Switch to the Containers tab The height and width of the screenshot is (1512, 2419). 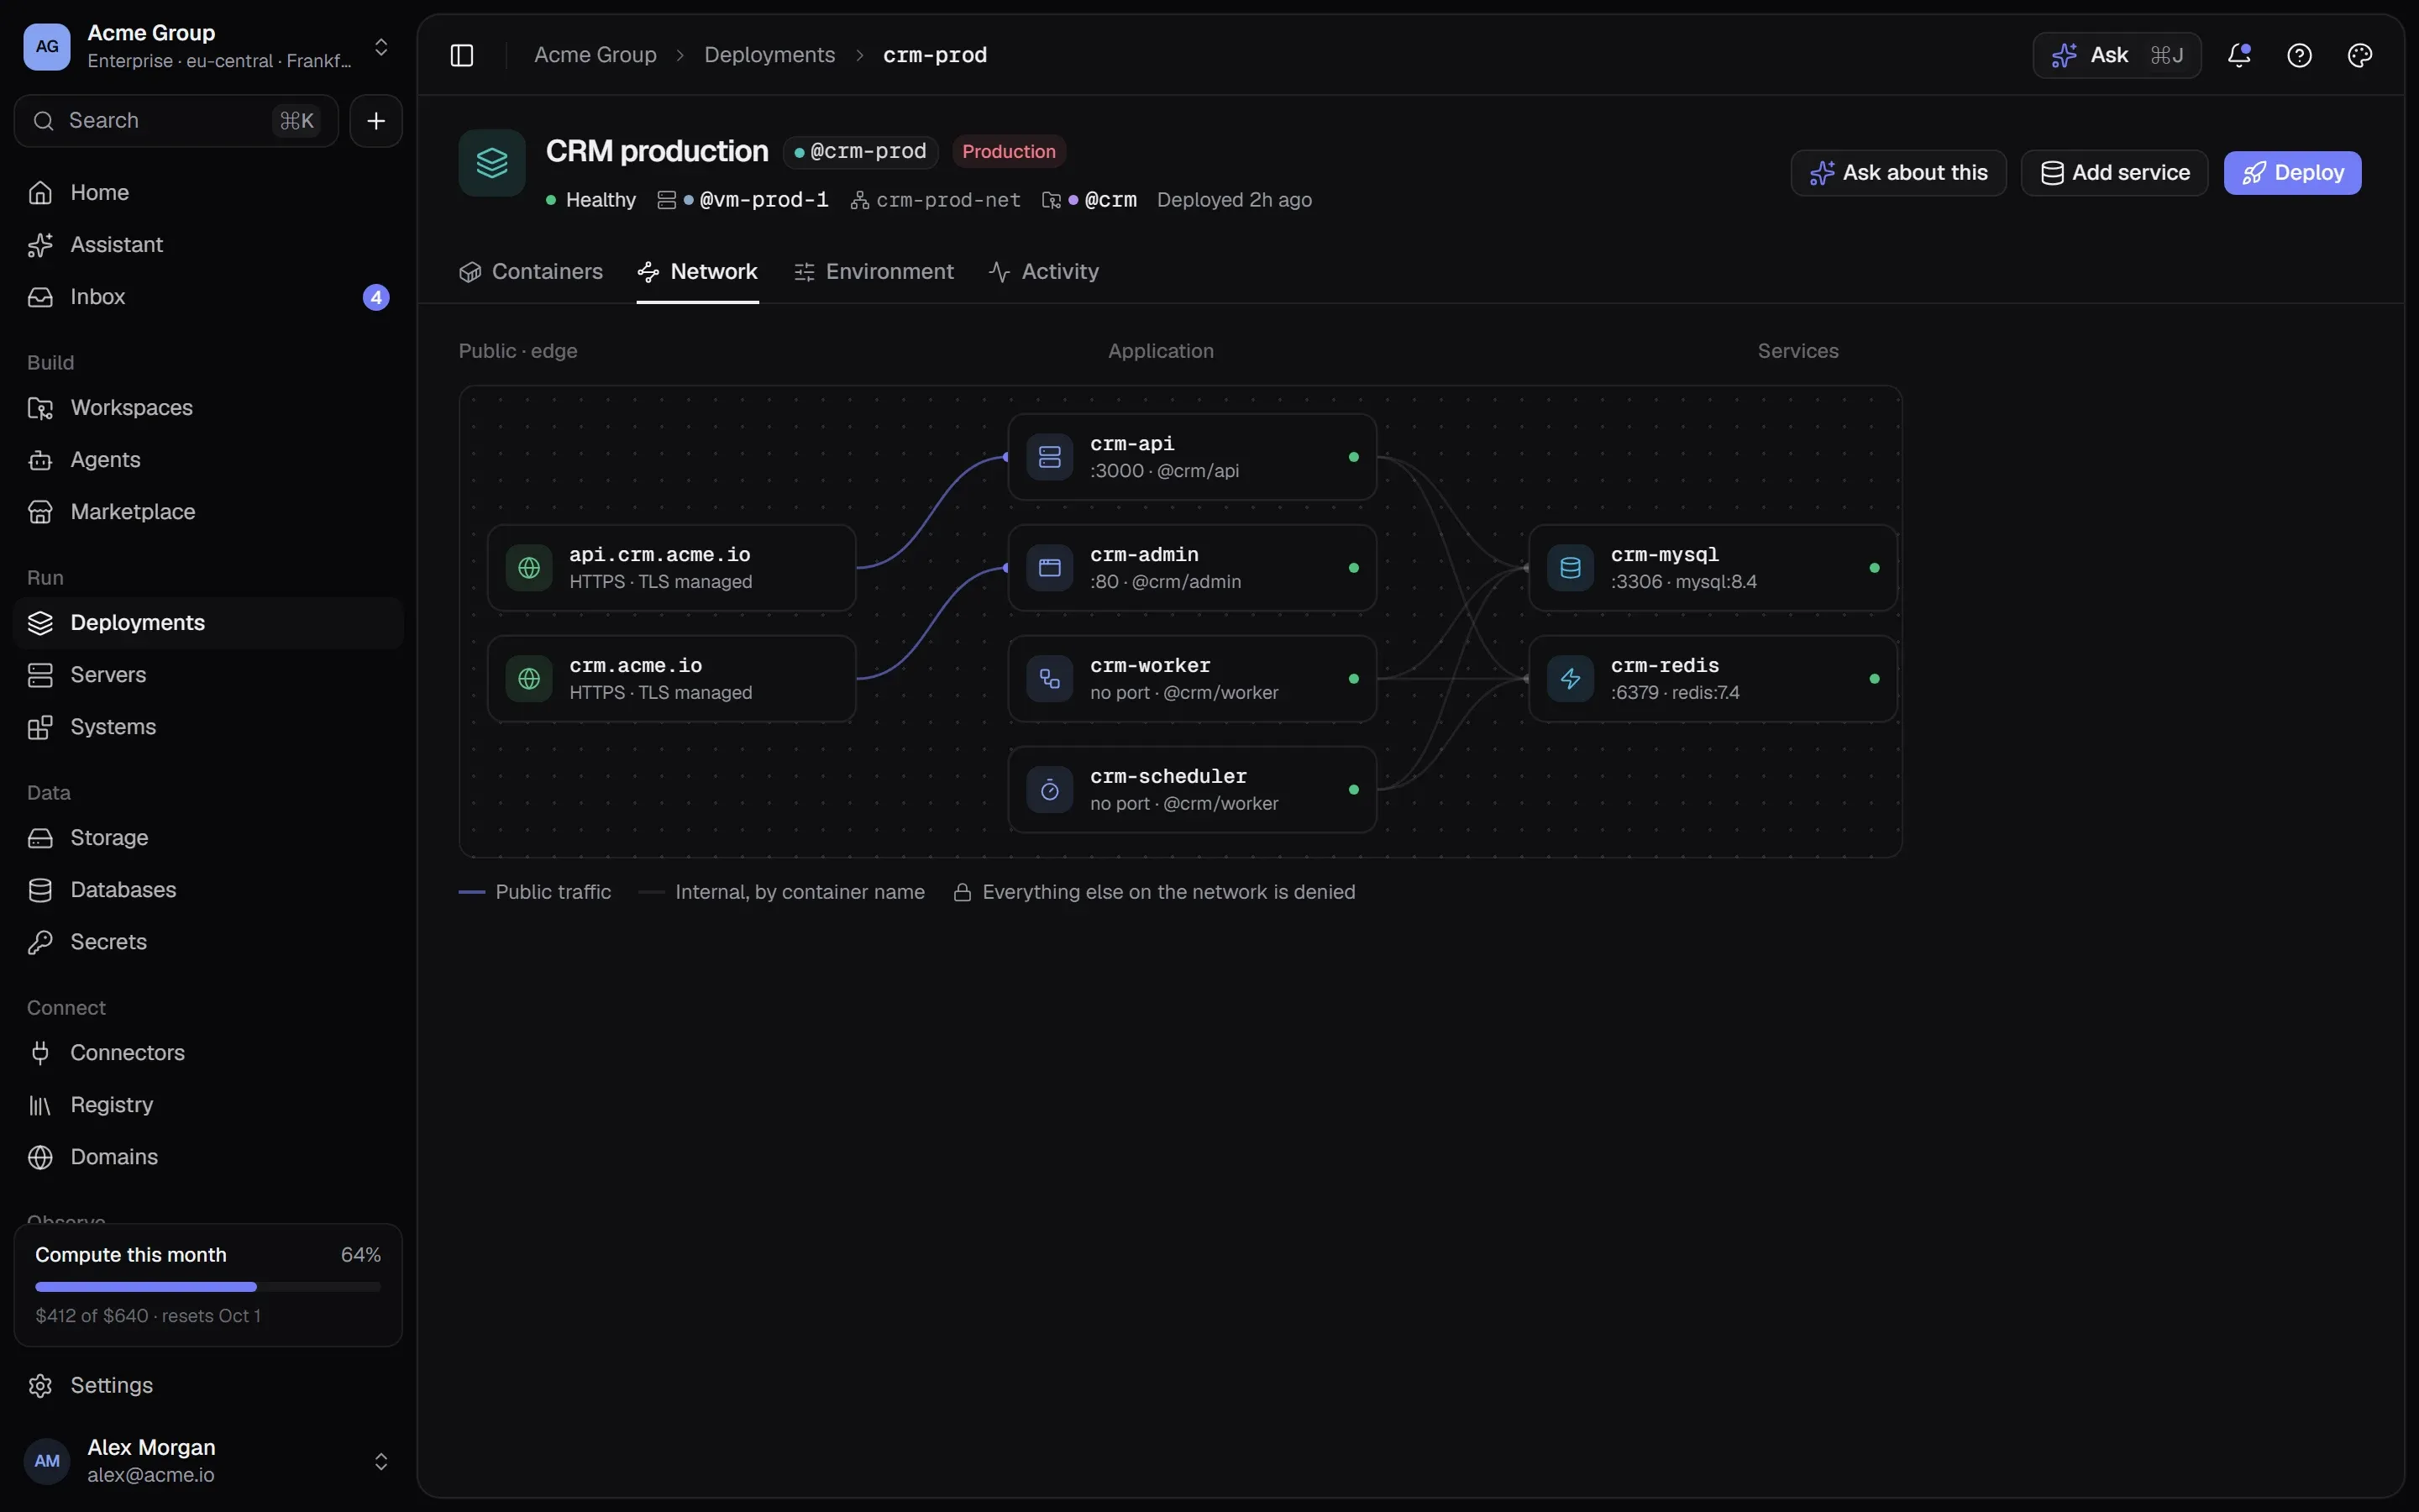click(x=531, y=272)
